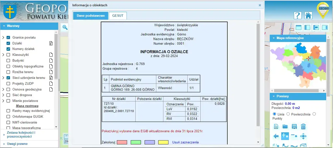Enable the Budynki layer checkbox
Screen dimensions: 334x148
(x=8, y=61)
